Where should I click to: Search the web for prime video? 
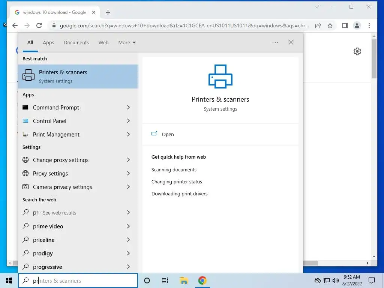[x=48, y=226]
